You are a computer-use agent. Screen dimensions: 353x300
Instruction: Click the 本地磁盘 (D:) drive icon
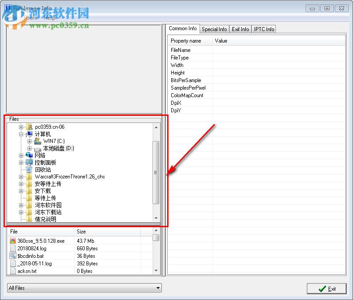click(x=38, y=149)
